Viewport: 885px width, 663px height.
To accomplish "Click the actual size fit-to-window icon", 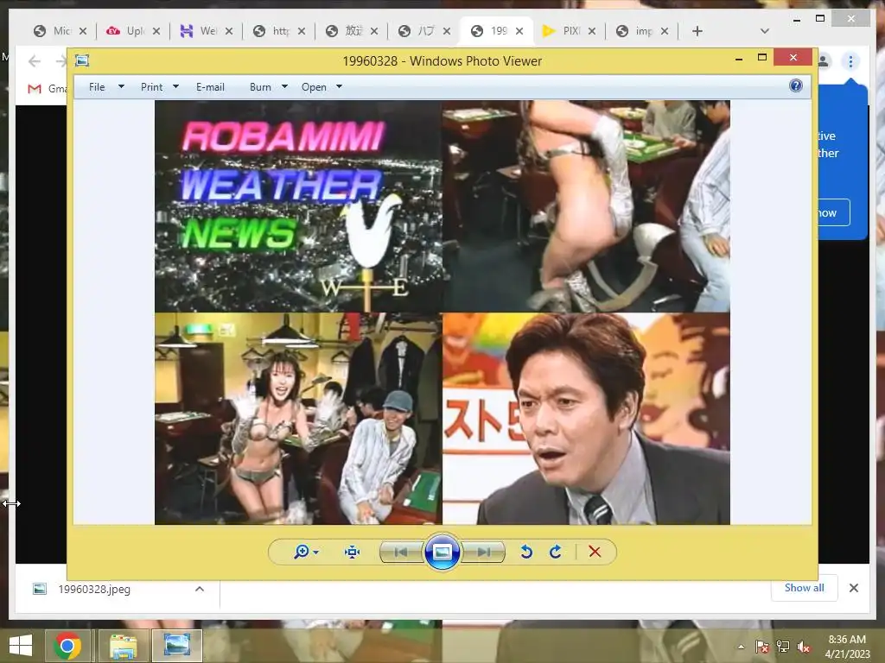I will tap(353, 552).
